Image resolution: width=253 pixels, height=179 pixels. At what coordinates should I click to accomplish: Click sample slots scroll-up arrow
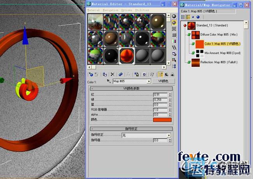point(168,16)
